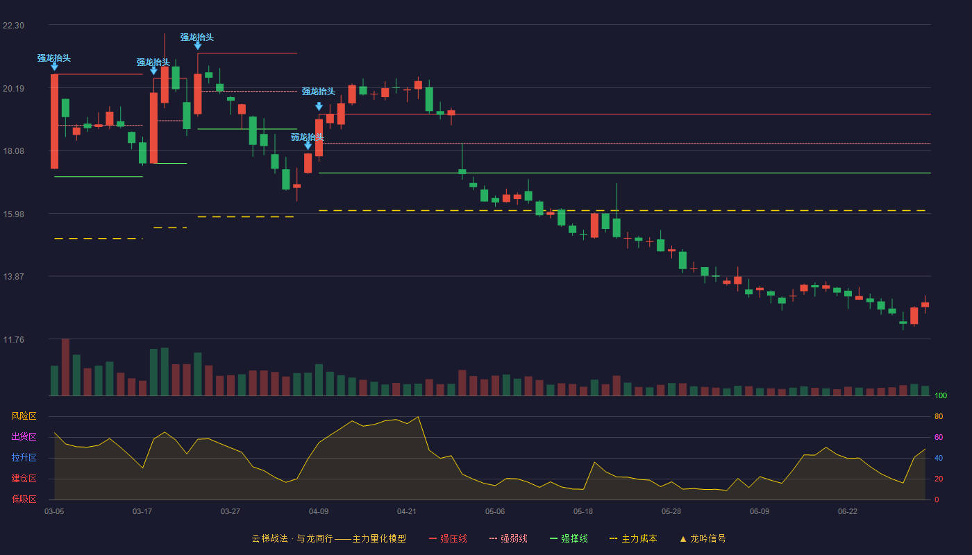The image size is (972, 555).
Task: Click the 18.08 price axis label
Action: [x=13, y=151]
